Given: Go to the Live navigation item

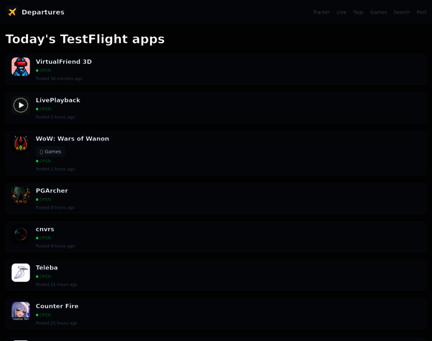Looking at the screenshot, I should (342, 12).
